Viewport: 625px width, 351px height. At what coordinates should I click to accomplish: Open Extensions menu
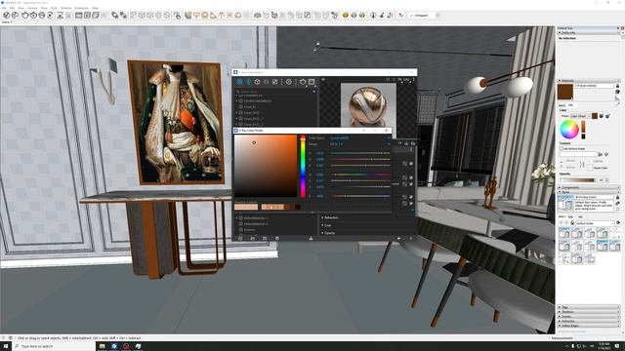[x=82, y=8]
